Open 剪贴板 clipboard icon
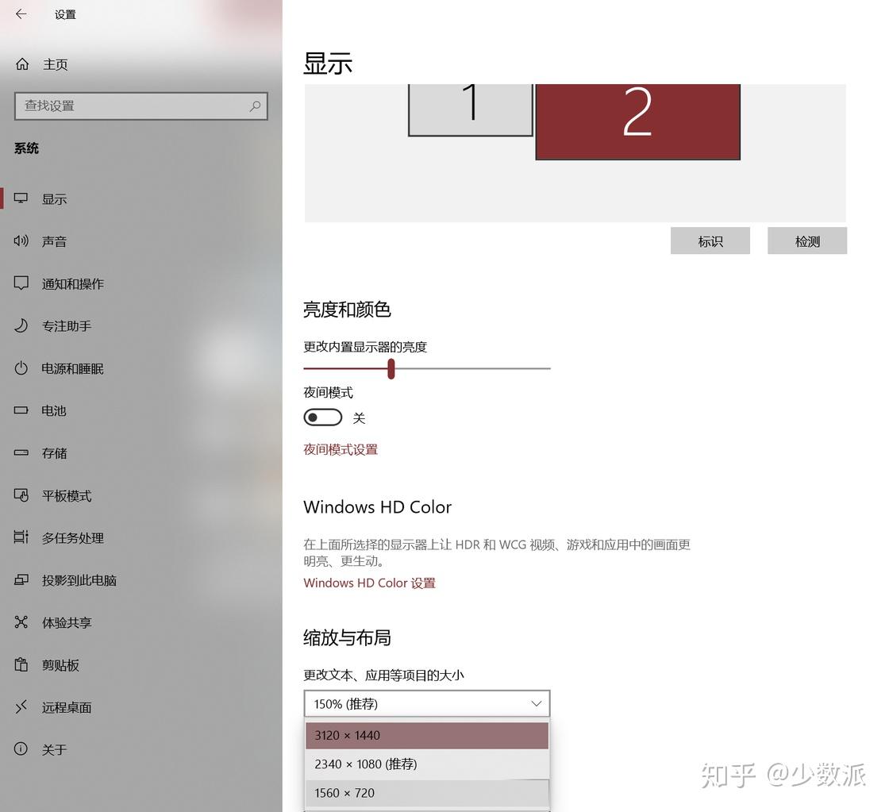 click(x=21, y=664)
